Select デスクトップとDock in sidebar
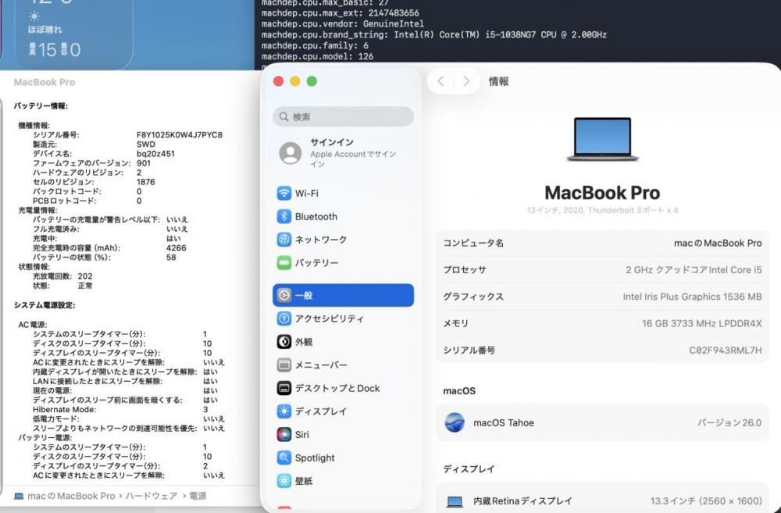The height and width of the screenshot is (513, 781). point(343,388)
